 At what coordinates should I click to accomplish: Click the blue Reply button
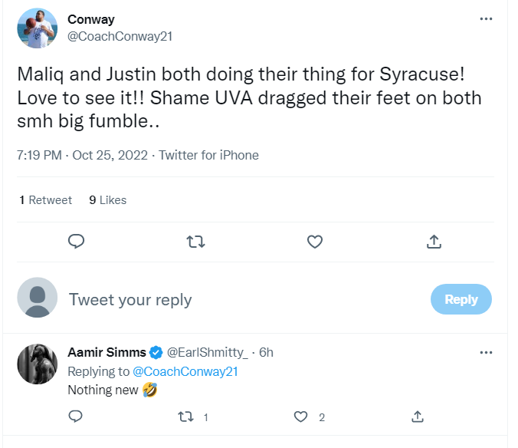(461, 299)
